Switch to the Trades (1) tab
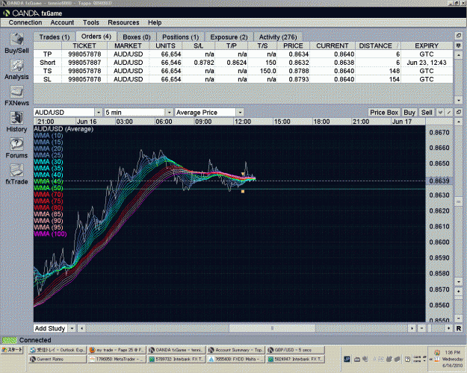The height and width of the screenshot is (373, 467). (x=55, y=37)
